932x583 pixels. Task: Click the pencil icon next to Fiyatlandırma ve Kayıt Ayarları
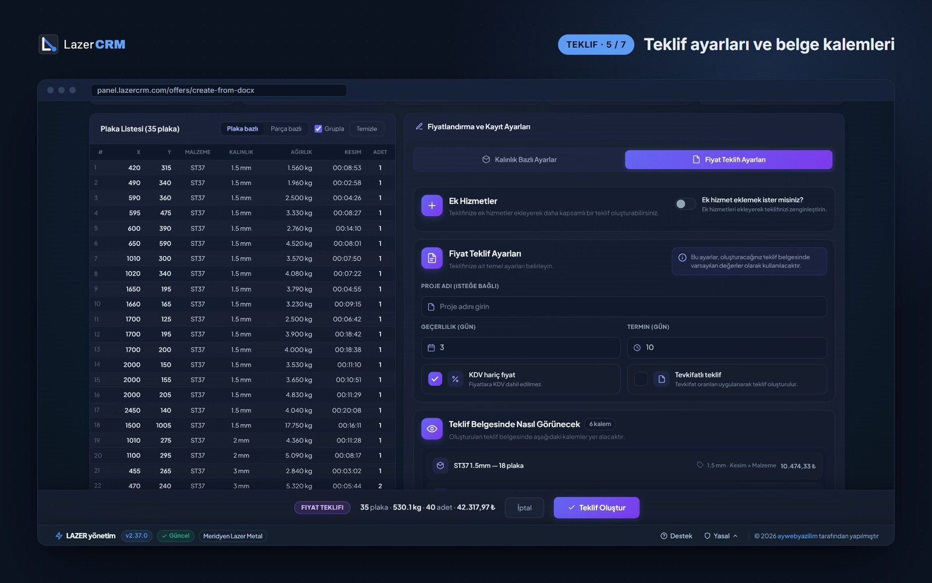point(419,127)
